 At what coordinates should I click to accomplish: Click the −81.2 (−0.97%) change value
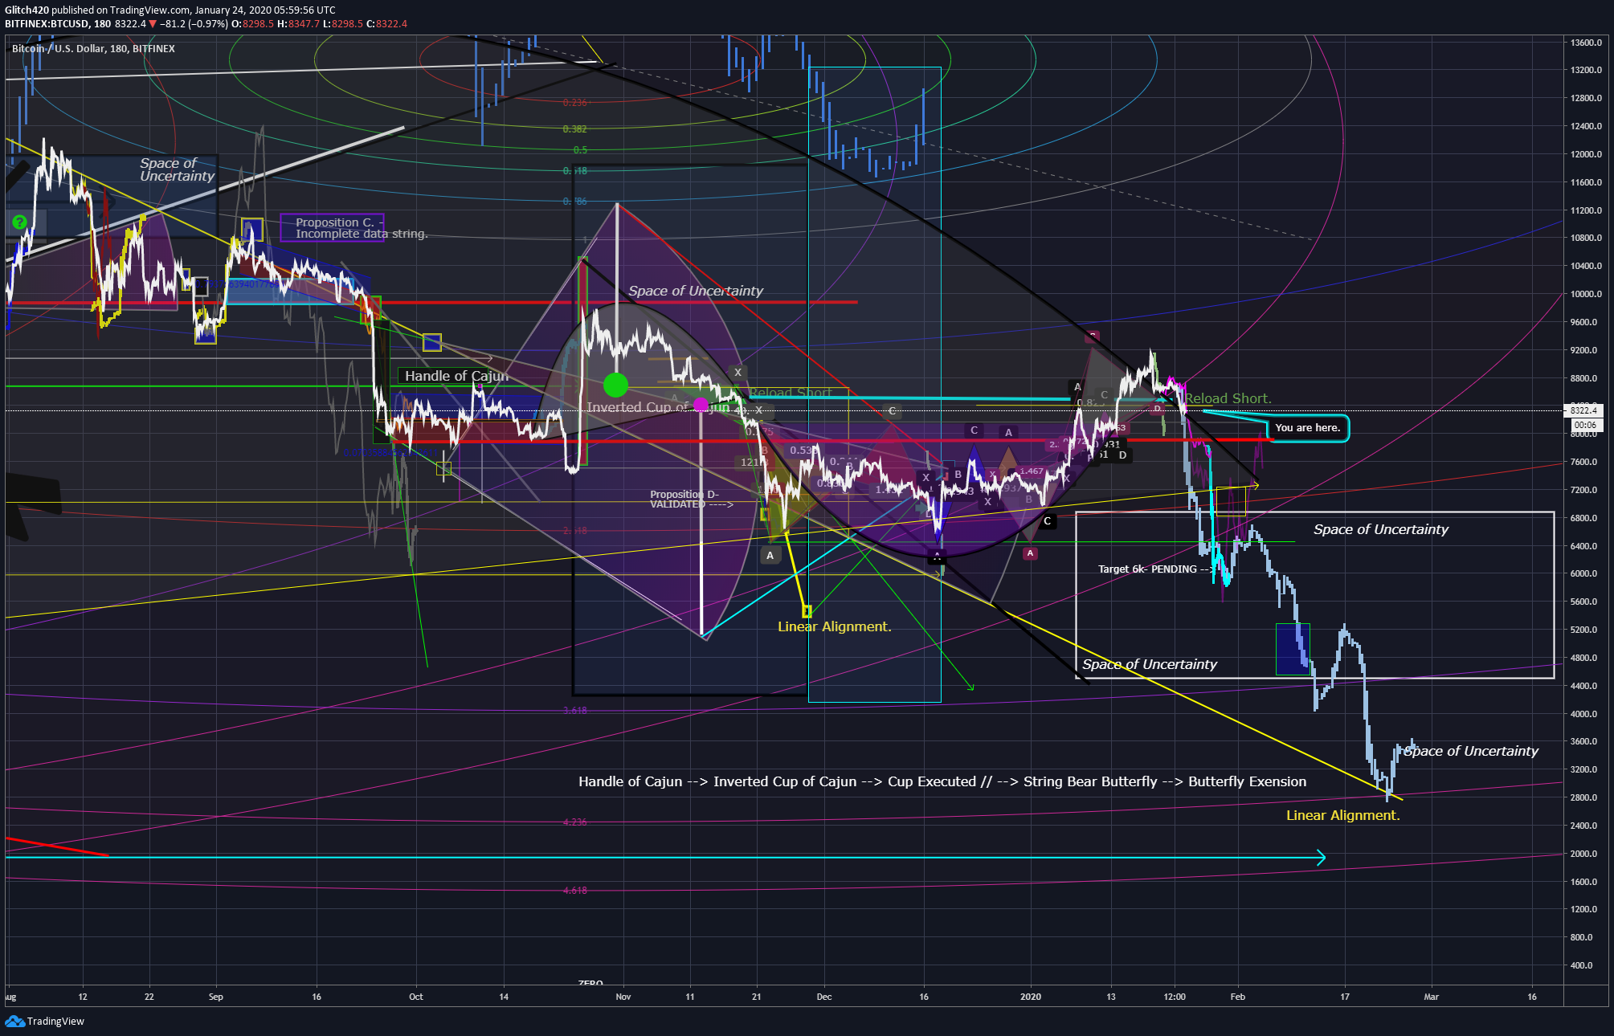[194, 24]
